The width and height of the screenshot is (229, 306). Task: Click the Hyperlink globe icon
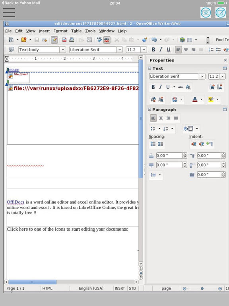pyautogui.click(x=182, y=40)
